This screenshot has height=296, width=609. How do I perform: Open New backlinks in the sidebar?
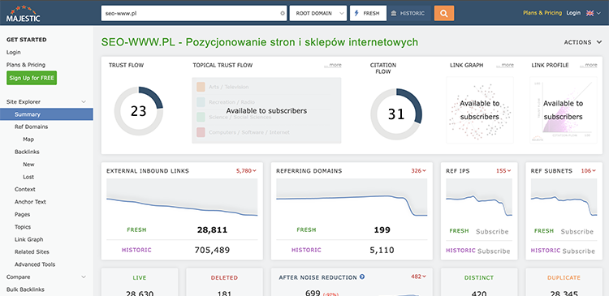(x=28, y=165)
